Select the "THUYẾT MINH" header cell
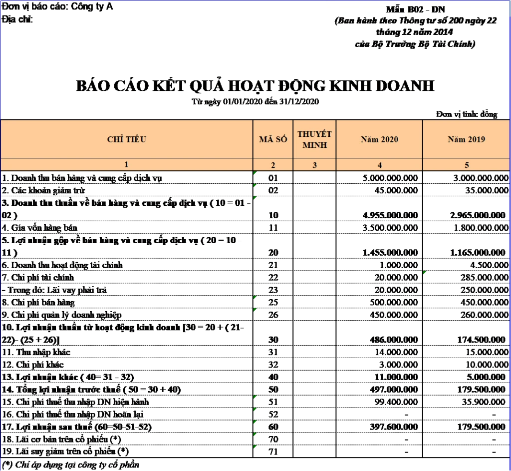 pyautogui.click(x=314, y=139)
